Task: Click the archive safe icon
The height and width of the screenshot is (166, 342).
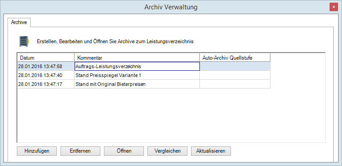Action: point(24,41)
